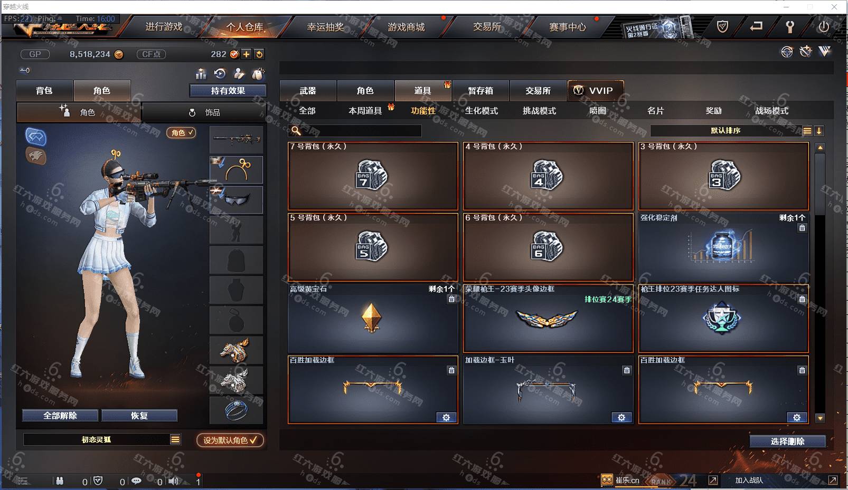The image size is (848, 490).
Task: Click the 全部解除 button
Action: [x=60, y=416]
